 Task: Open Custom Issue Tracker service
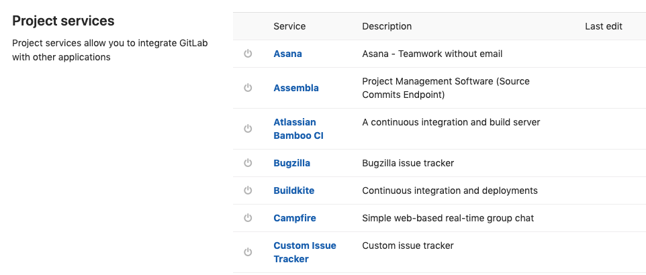(304, 252)
